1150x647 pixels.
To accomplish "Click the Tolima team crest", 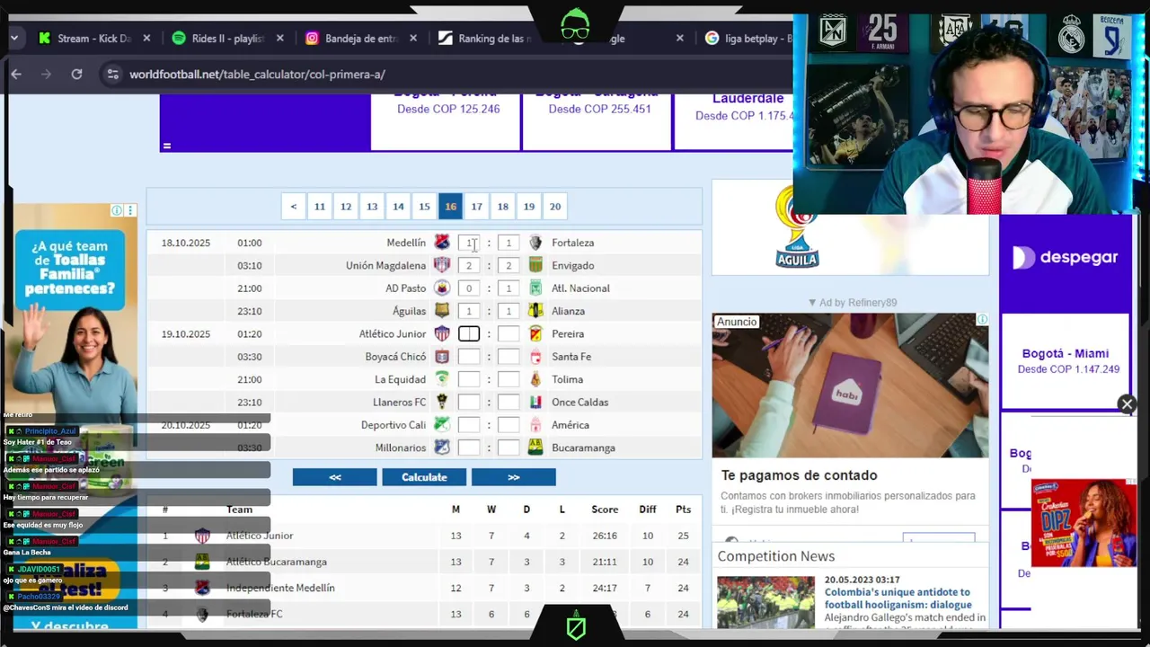I will [x=535, y=379].
